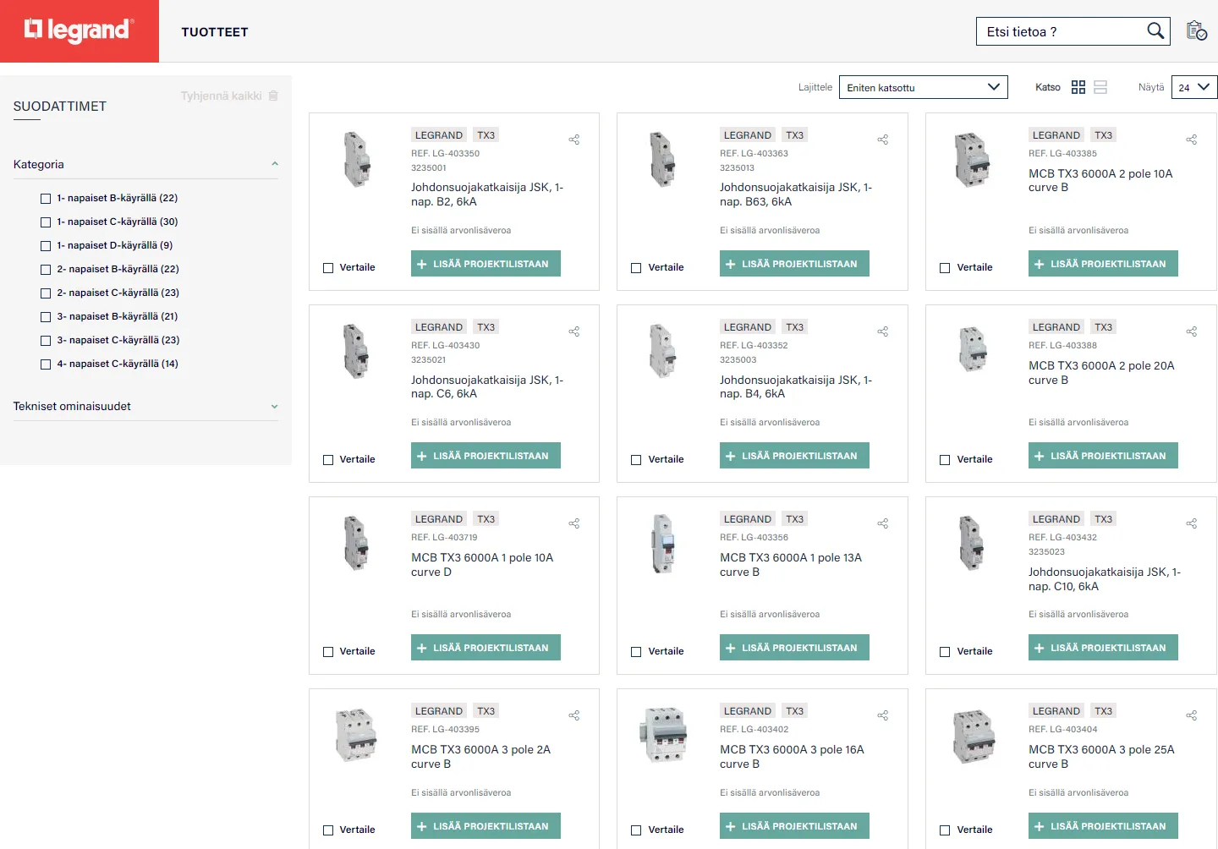This screenshot has width=1218, height=849.
Task: Open the Eniten katsottu sort dropdown
Action: click(923, 87)
